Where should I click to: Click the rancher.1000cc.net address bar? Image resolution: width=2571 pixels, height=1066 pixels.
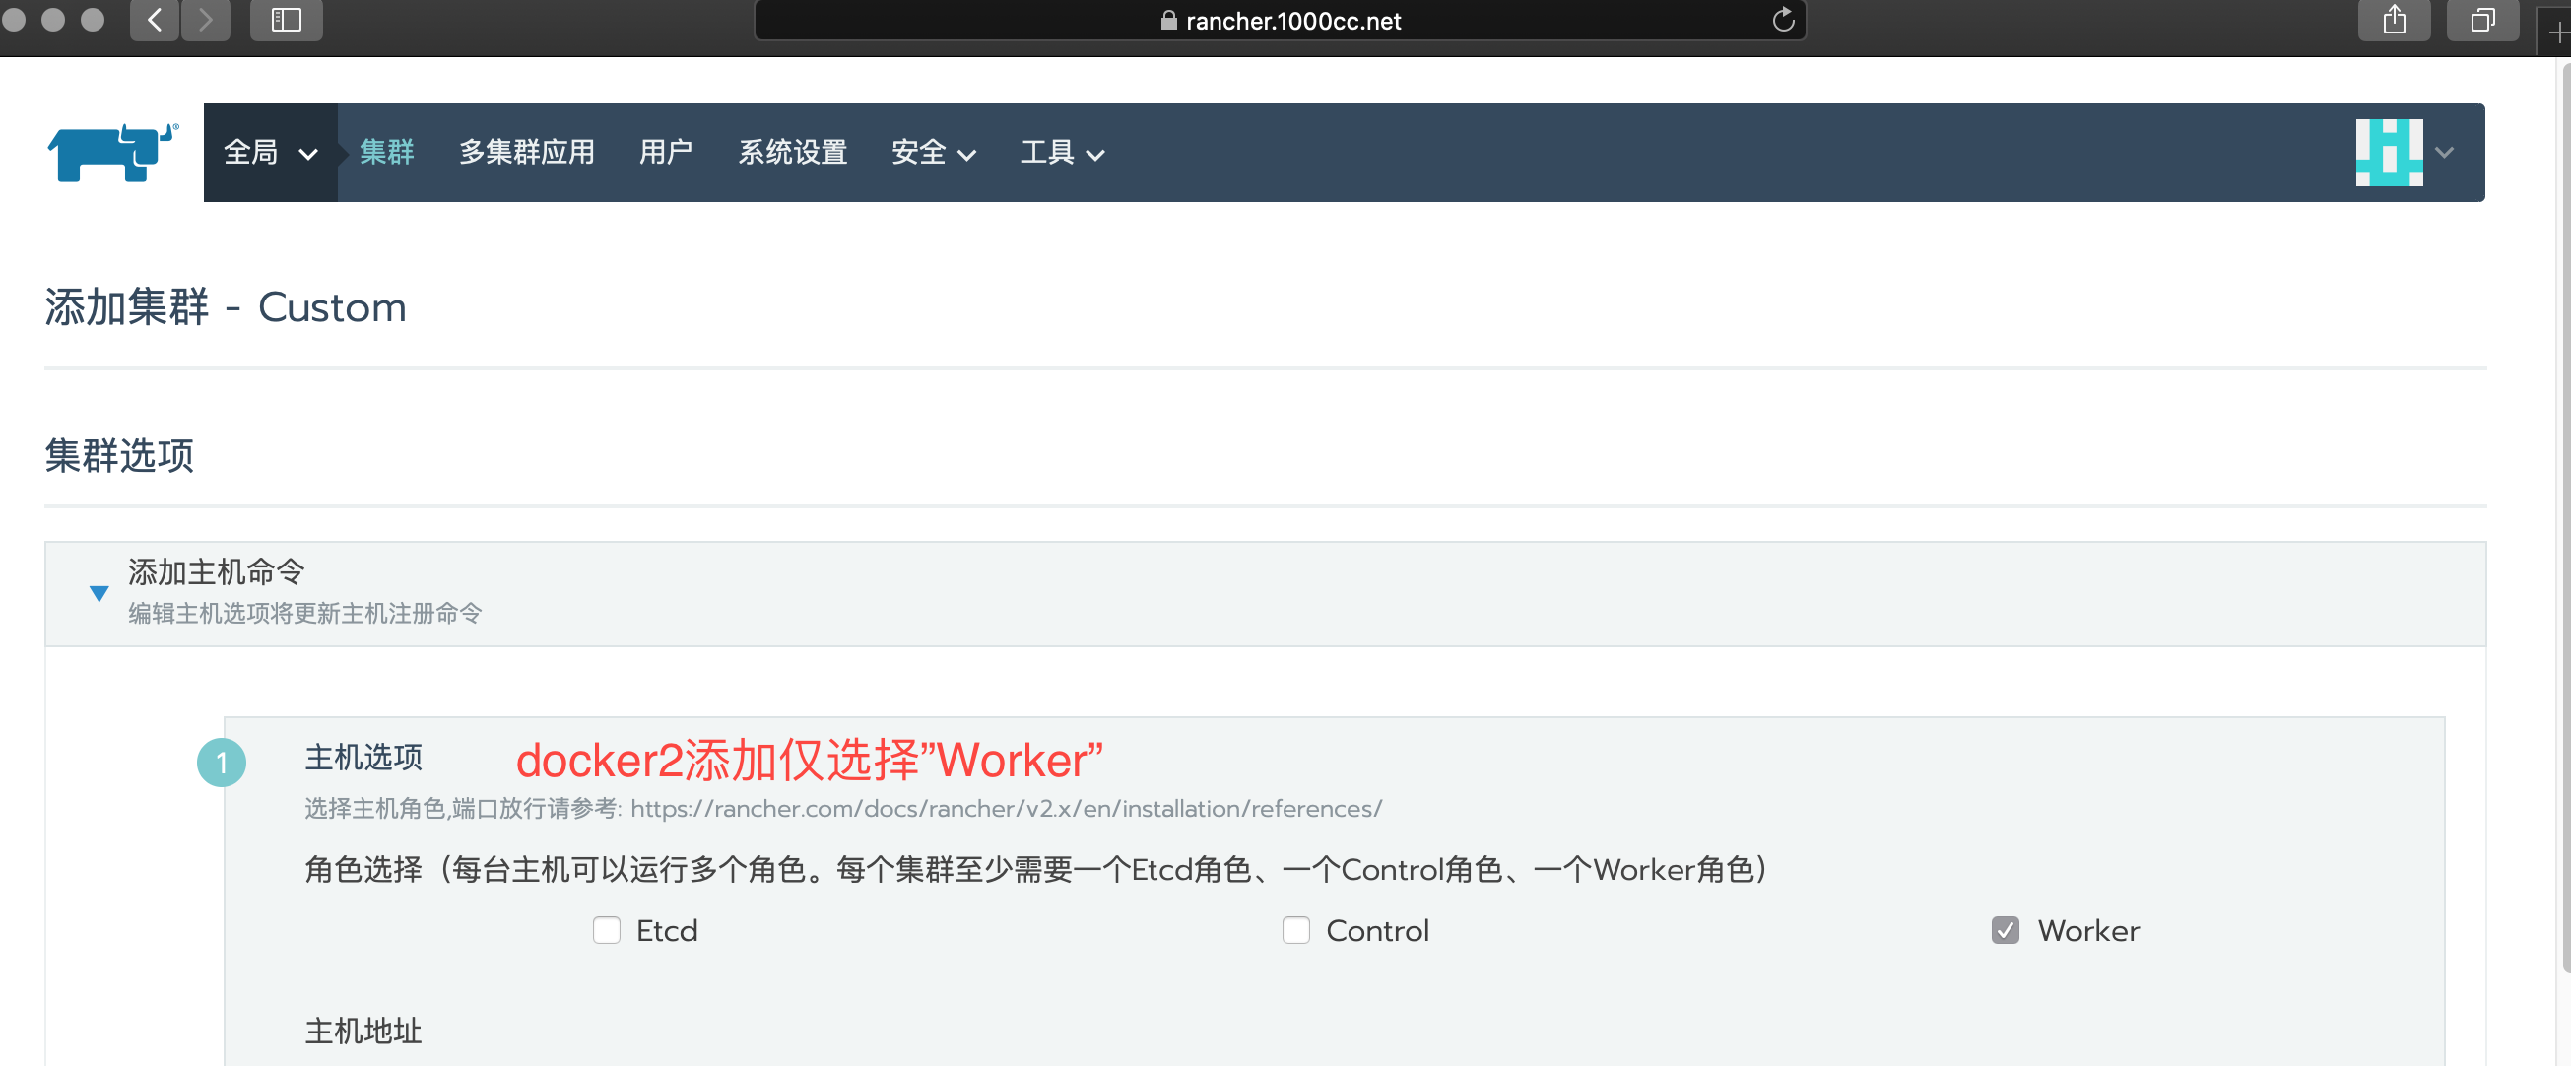1280,20
